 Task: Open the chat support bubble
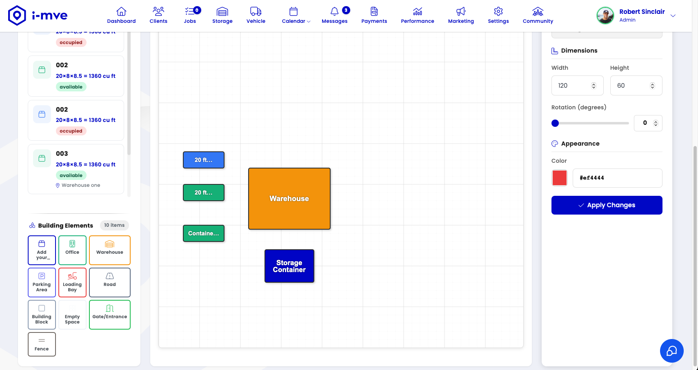pyautogui.click(x=672, y=351)
